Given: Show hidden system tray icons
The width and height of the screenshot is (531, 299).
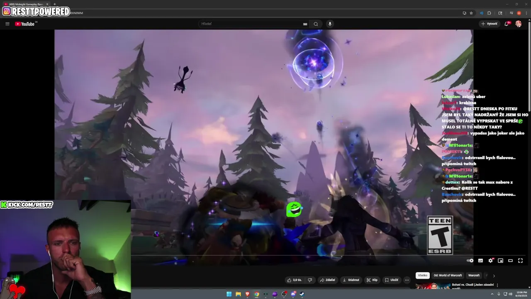Looking at the screenshot, I should point(492,294).
